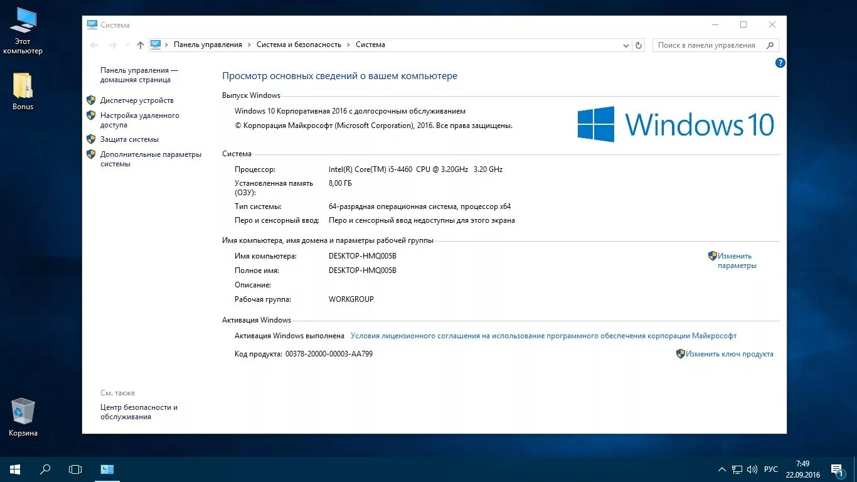The image size is (857, 482).
Task: Click breadcrumb arrow after Панель управления
Action: coord(249,45)
